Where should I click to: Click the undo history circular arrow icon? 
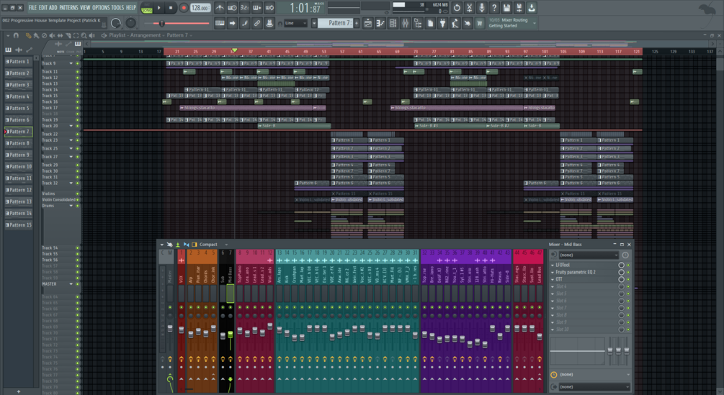pyautogui.click(x=457, y=8)
